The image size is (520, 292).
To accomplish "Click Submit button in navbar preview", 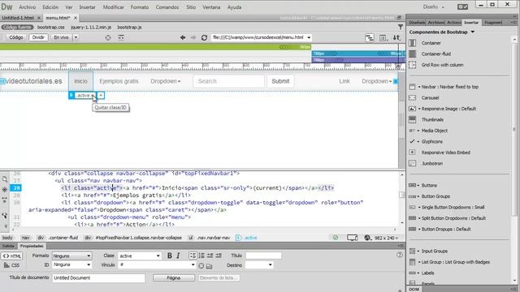I will pos(280,81).
